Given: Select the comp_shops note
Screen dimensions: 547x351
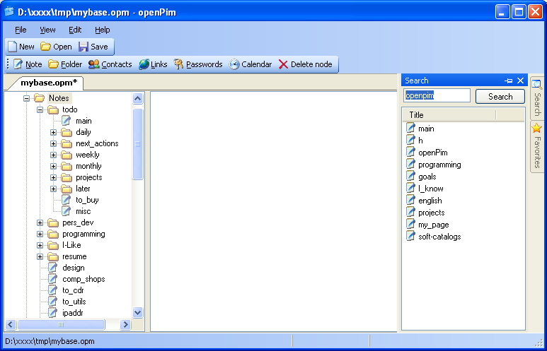Looking at the screenshot, I should point(84,279).
